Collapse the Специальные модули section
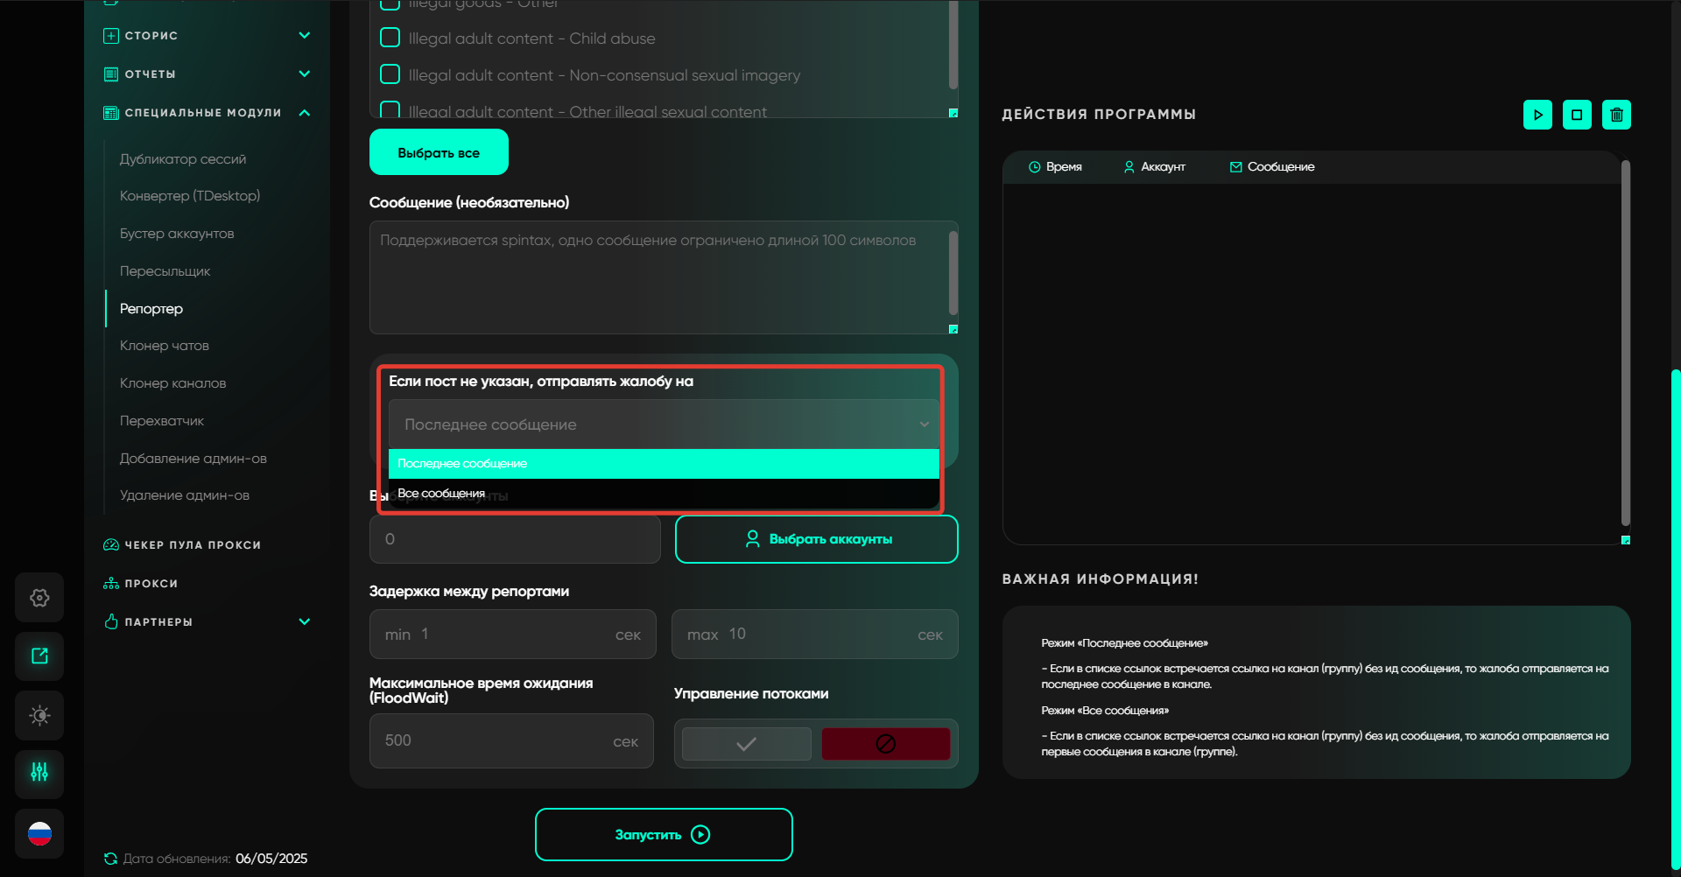Image resolution: width=1681 pixels, height=877 pixels. coord(304,113)
